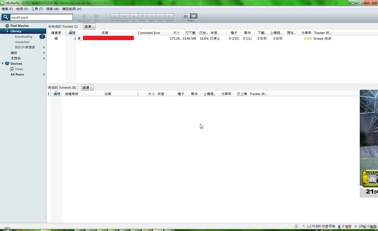The width and height of the screenshot is (378, 231).
Task: Open the 檔案 (F) menu
Action: (7, 9)
